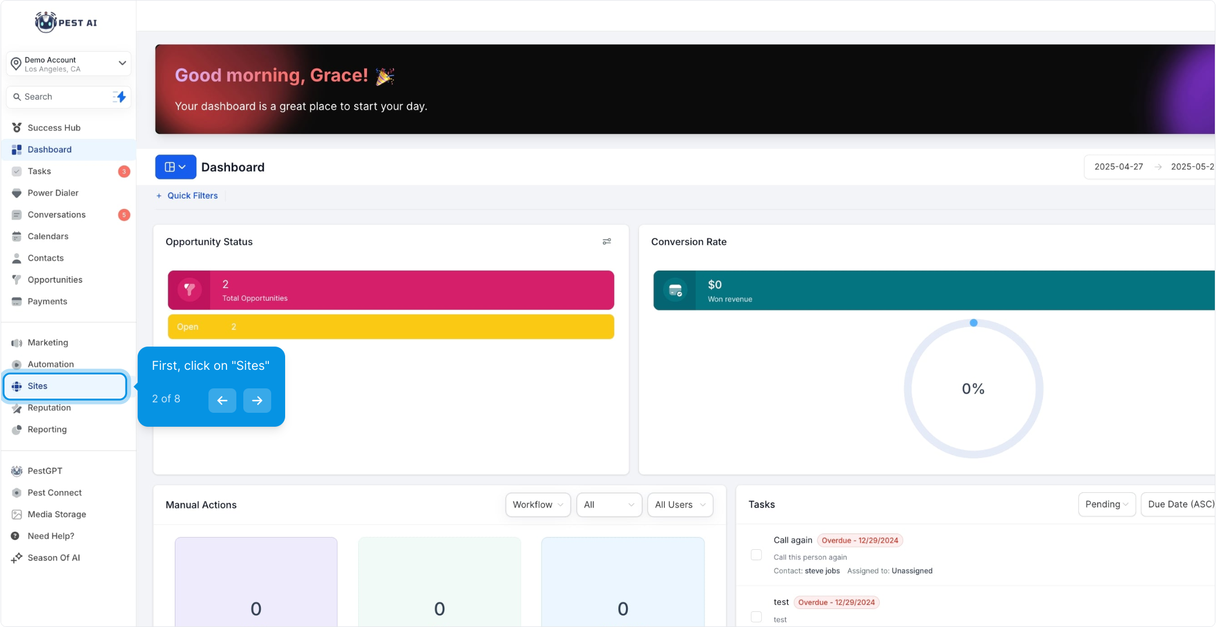
Task: Click the Success Hub sidebar icon
Action: [17, 128]
